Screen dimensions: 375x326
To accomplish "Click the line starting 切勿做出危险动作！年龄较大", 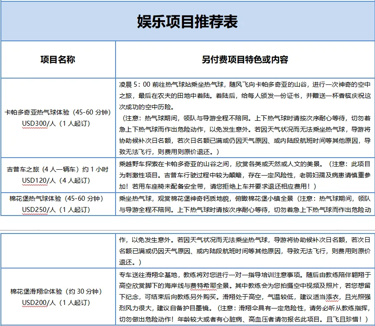I will (244, 319).
